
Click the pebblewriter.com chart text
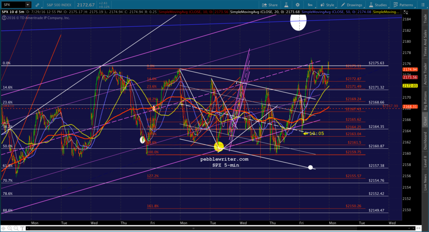pos(225,159)
